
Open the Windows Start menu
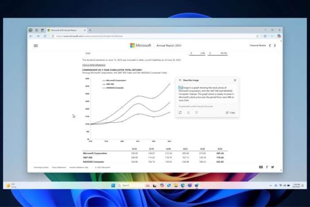[113, 185]
